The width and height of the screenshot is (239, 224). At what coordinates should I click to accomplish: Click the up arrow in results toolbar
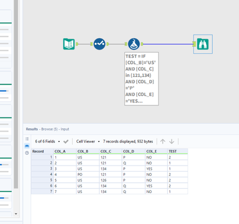pyautogui.click(x=163, y=141)
